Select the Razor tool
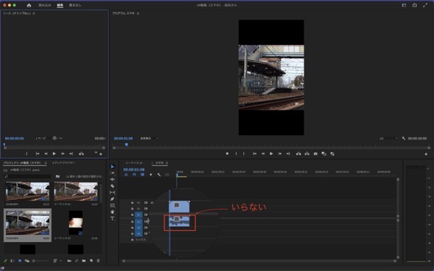 click(x=112, y=186)
